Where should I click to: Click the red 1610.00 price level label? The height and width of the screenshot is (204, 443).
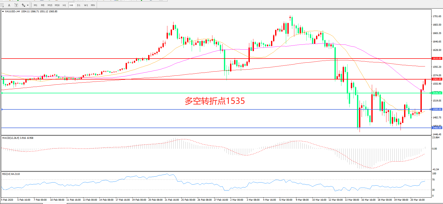(x=437, y=59)
